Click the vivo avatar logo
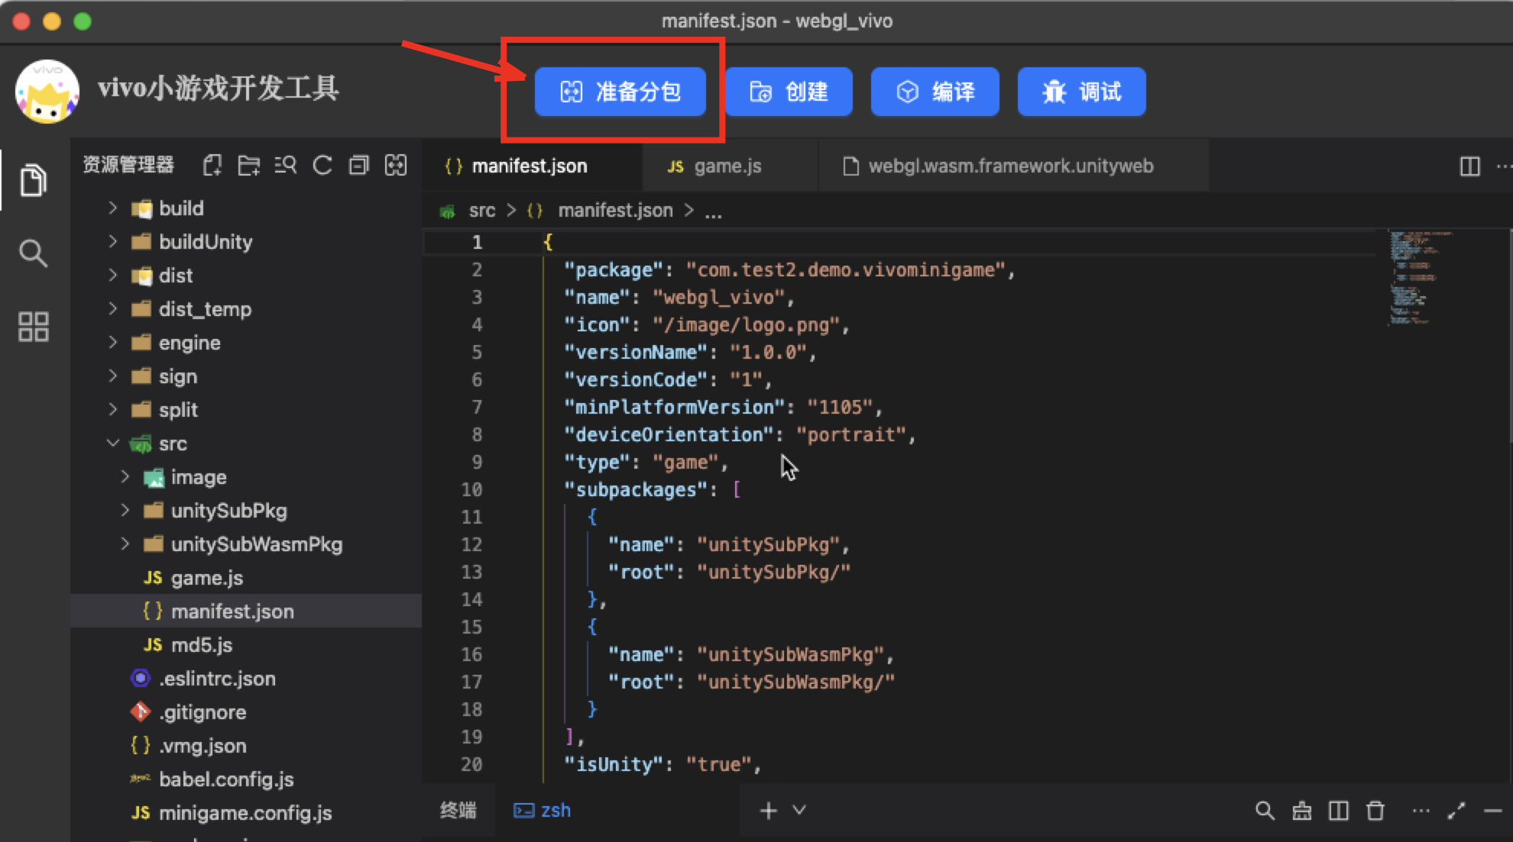The height and width of the screenshot is (842, 1513). click(x=47, y=92)
